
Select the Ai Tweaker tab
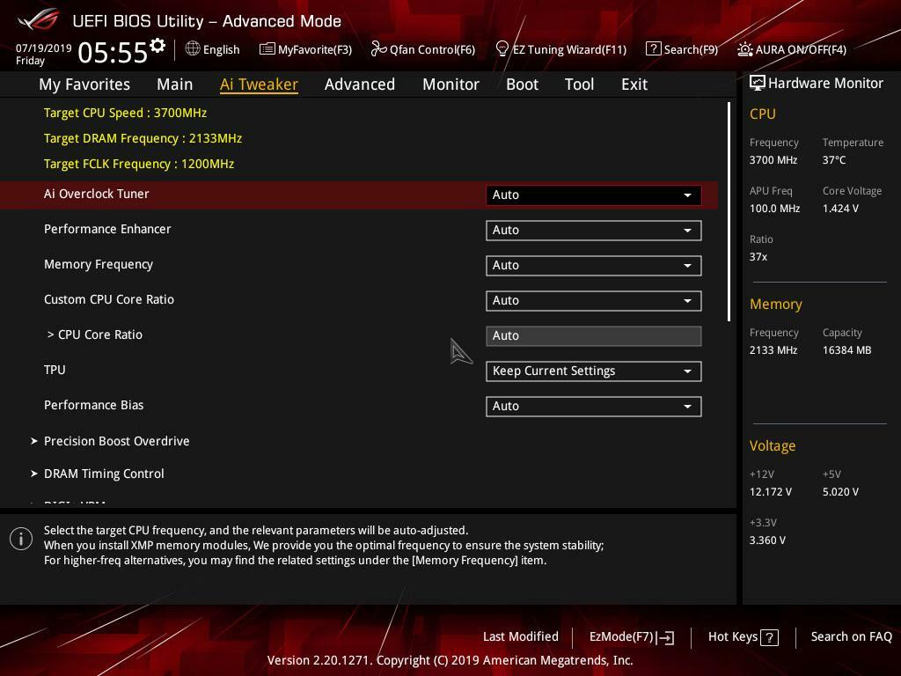pos(259,84)
